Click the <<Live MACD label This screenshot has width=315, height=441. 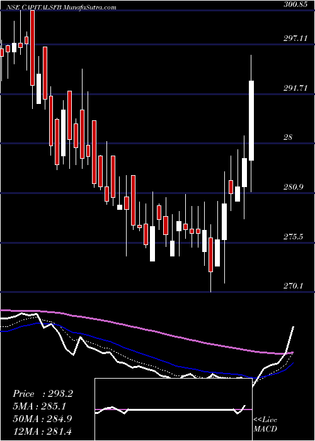coord(265,425)
